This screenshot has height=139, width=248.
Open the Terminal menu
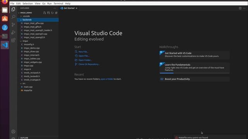click(x=58, y=3)
